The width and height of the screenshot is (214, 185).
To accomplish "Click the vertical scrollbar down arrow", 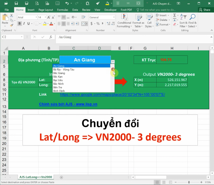I will tap(212, 173).
